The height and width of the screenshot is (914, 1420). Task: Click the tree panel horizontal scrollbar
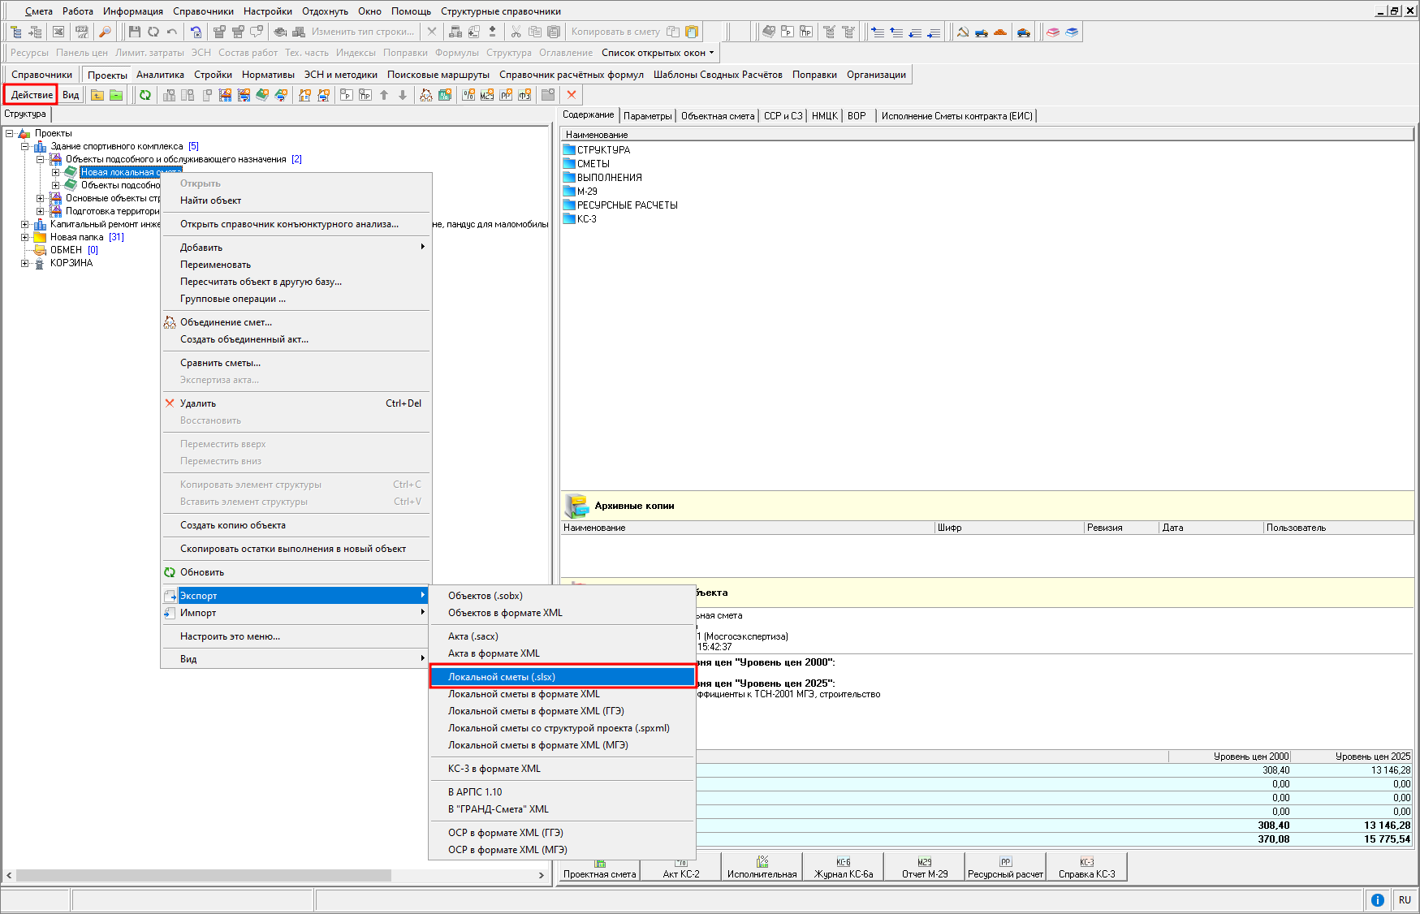click(x=203, y=876)
